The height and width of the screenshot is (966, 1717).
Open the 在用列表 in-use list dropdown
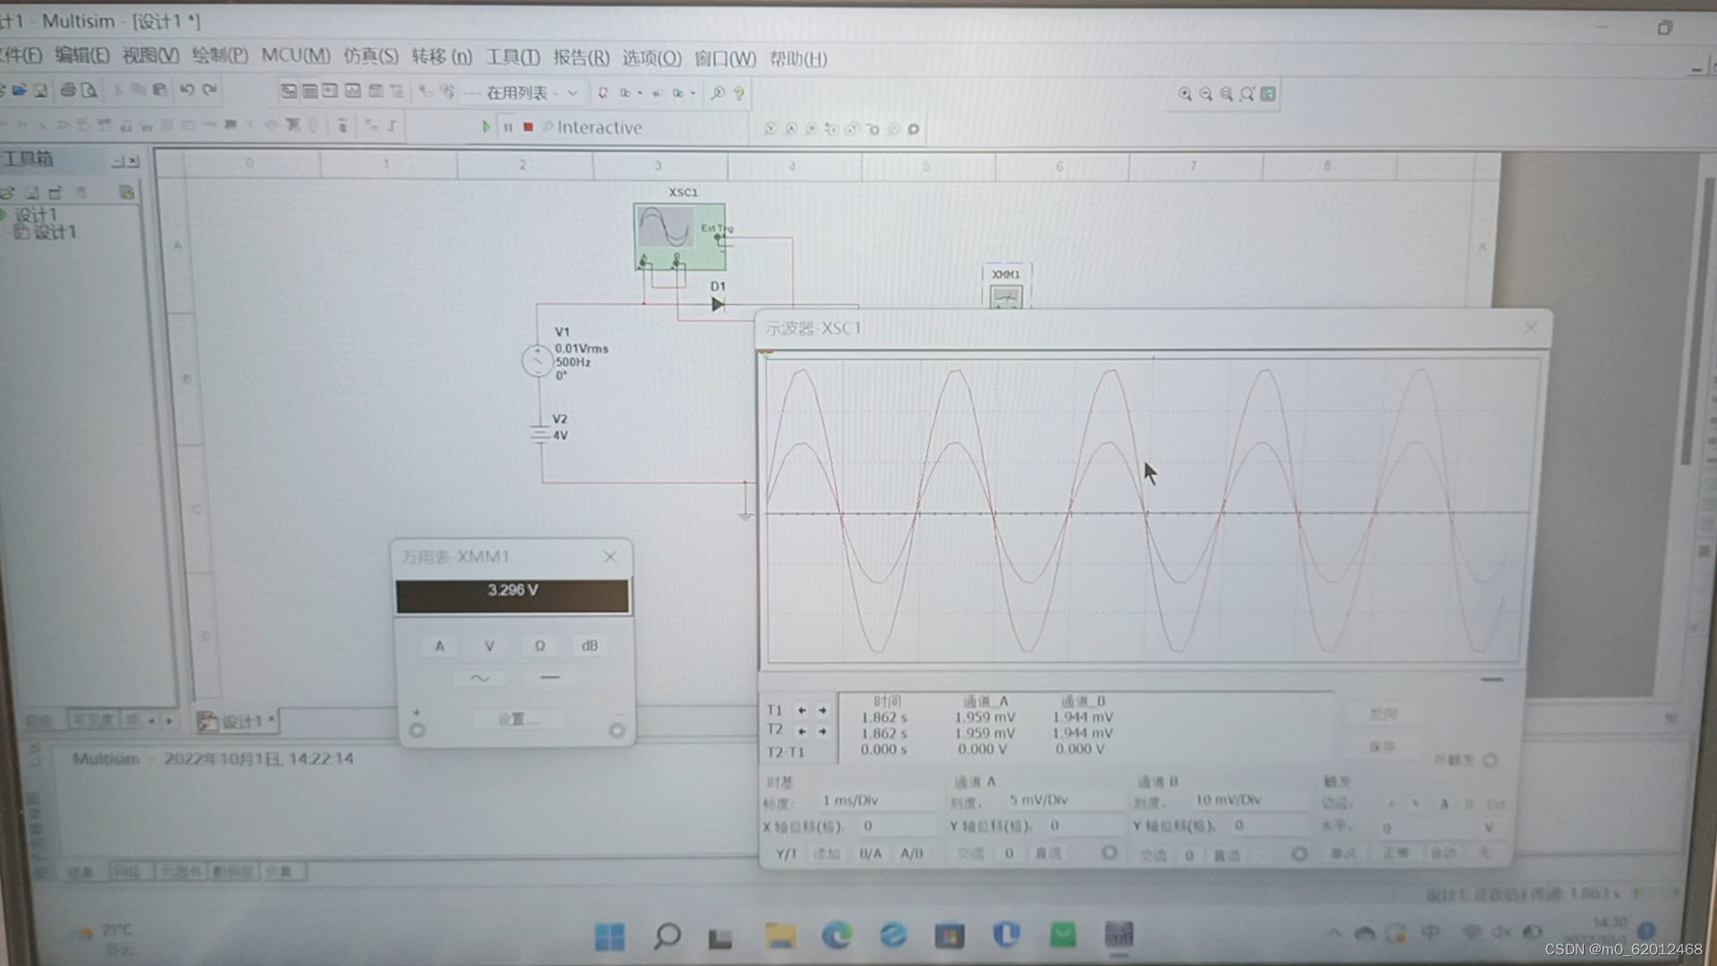(572, 93)
